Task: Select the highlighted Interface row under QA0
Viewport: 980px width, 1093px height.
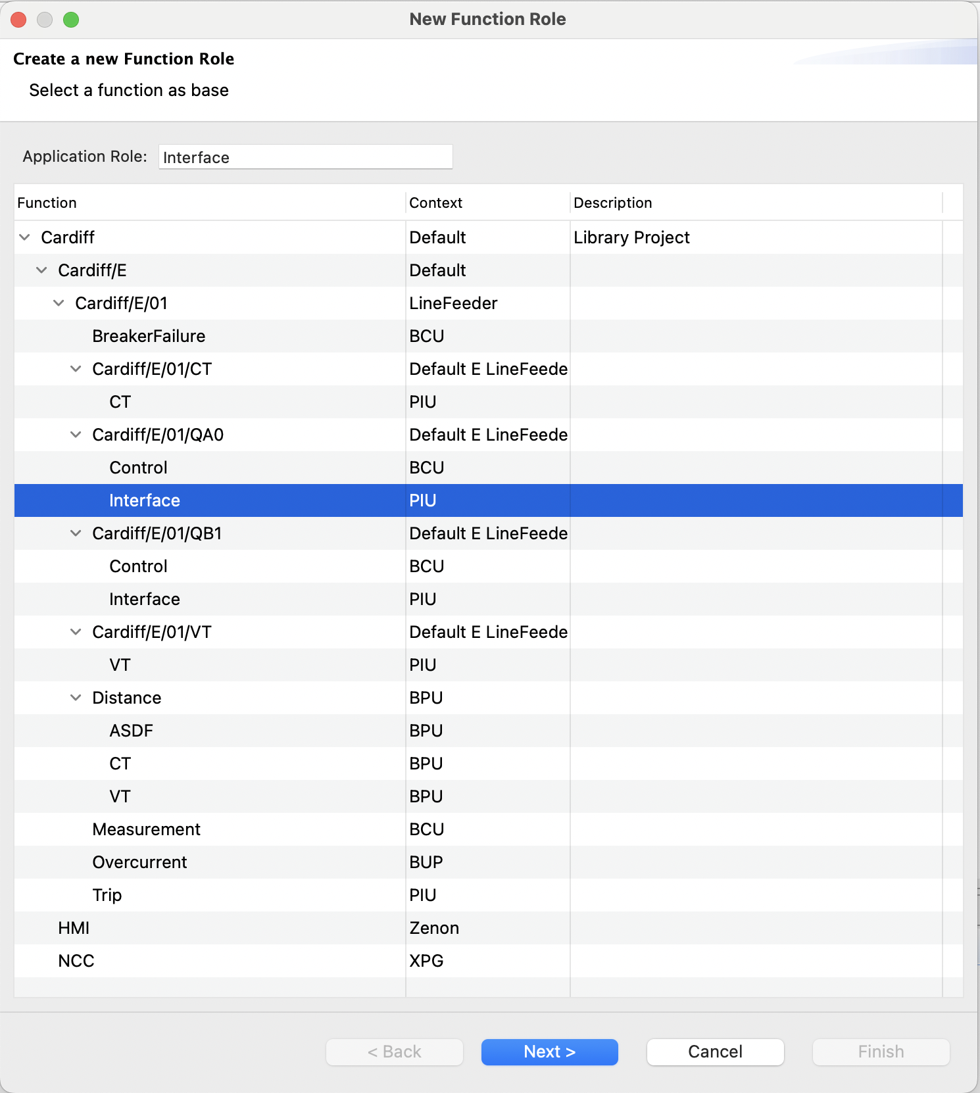Action: click(489, 500)
